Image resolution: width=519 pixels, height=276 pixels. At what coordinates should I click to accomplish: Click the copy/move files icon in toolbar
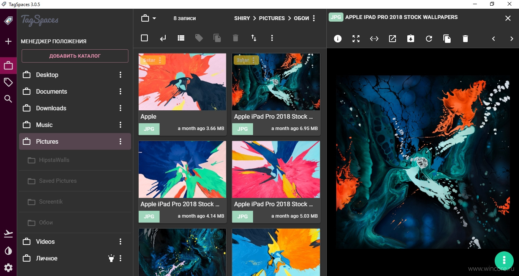click(217, 38)
